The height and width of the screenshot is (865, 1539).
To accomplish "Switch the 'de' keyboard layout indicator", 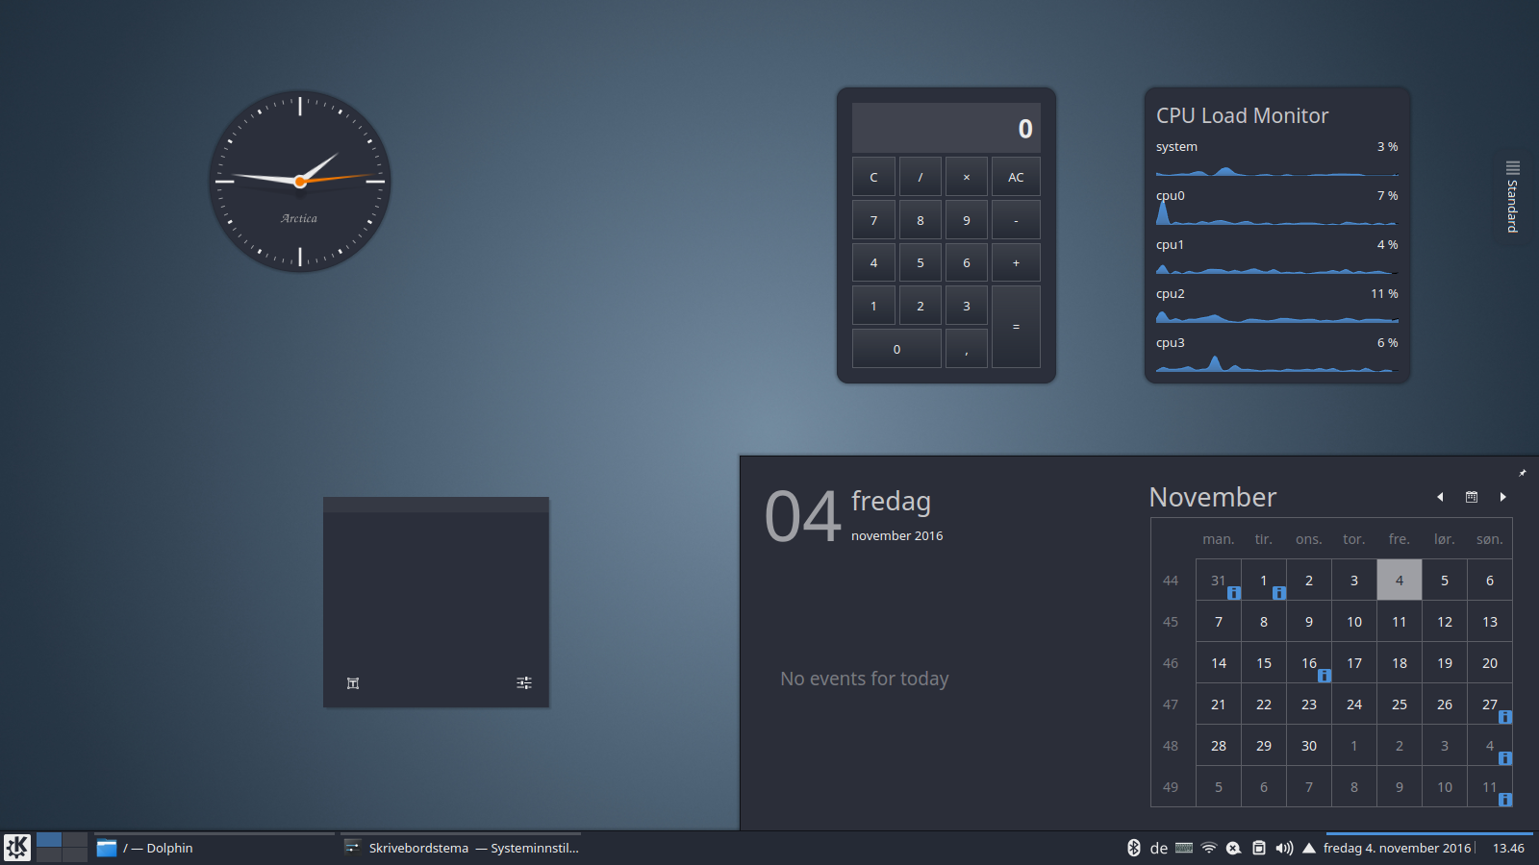I will (x=1159, y=848).
